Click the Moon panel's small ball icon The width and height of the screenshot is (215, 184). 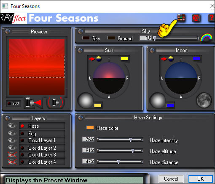click(x=171, y=59)
